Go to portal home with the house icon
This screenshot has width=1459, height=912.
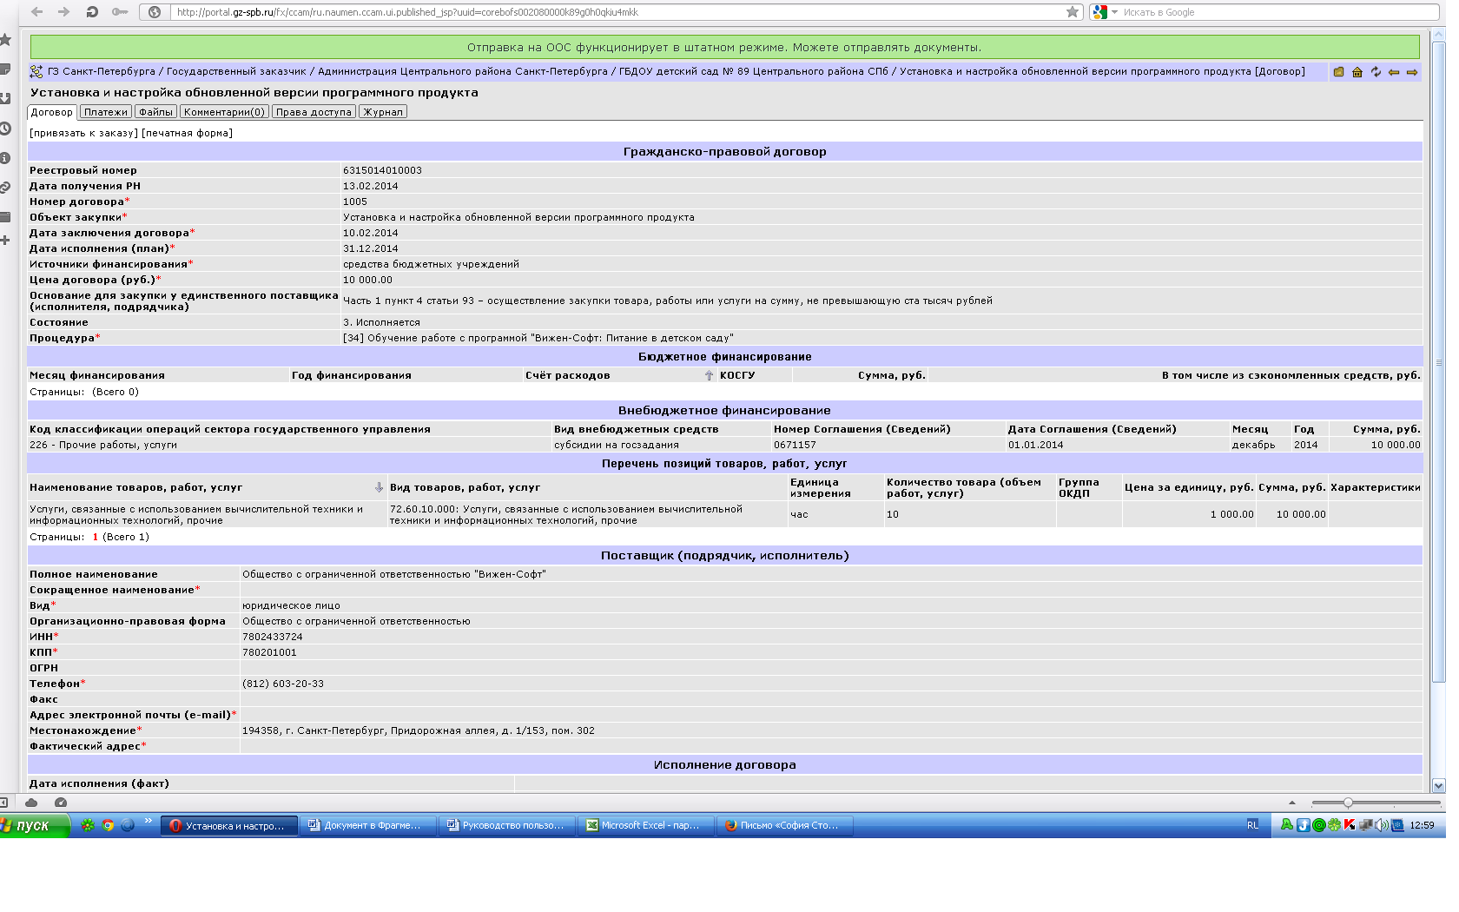(x=1357, y=72)
